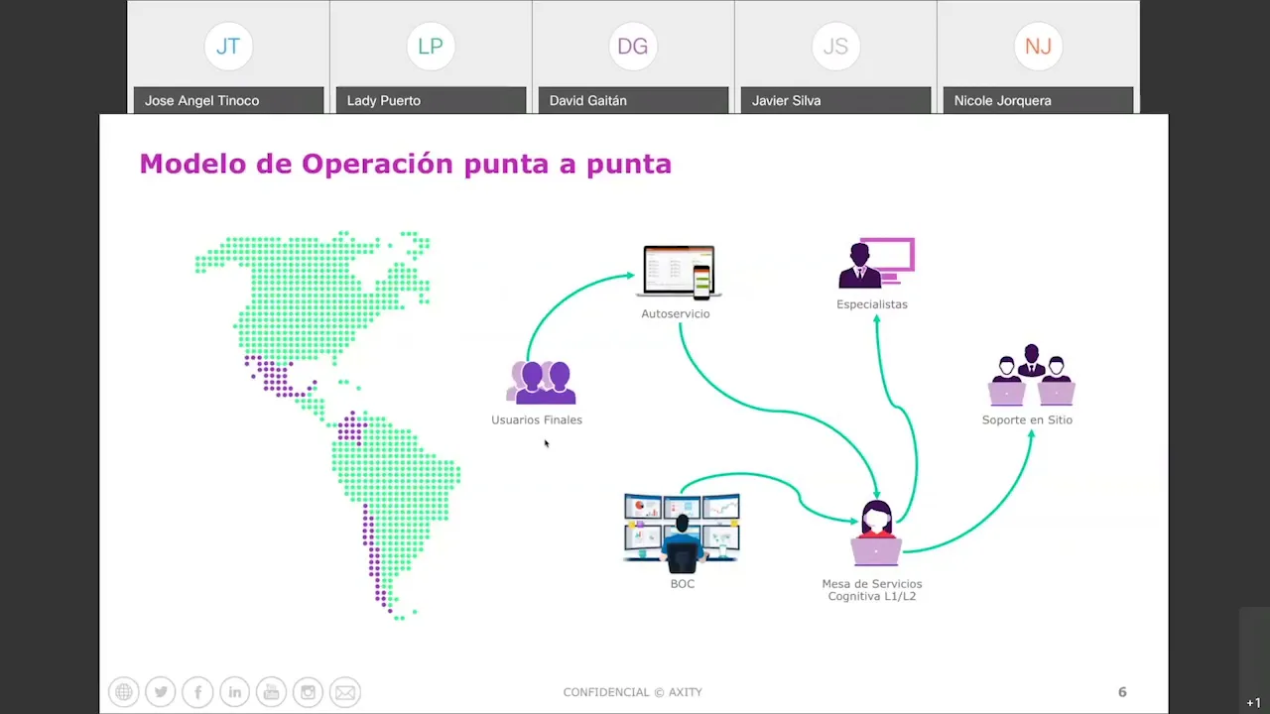Click the CONFIDENCIAL © AXITY footer text
1270x714 pixels.
click(x=633, y=692)
